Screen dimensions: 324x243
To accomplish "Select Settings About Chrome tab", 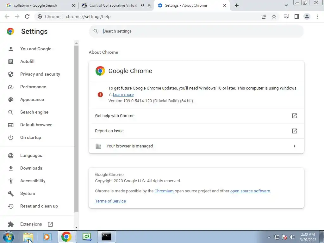I will pyautogui.click(x=186, y=5).
